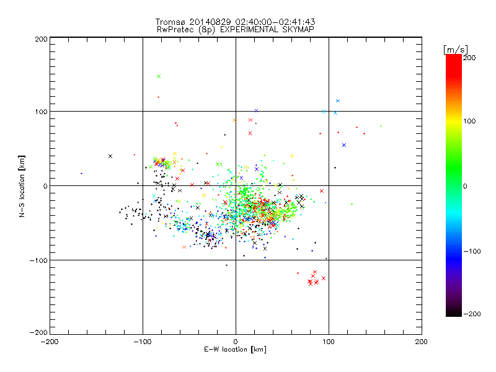Click the blue X marker right of the 100 km east gridline

[344, 145]
